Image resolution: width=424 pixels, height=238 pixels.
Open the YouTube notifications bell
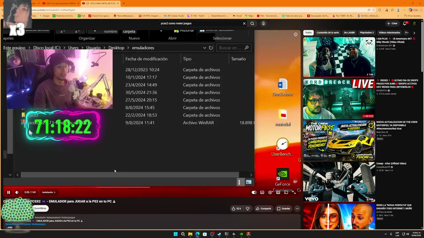404,23
